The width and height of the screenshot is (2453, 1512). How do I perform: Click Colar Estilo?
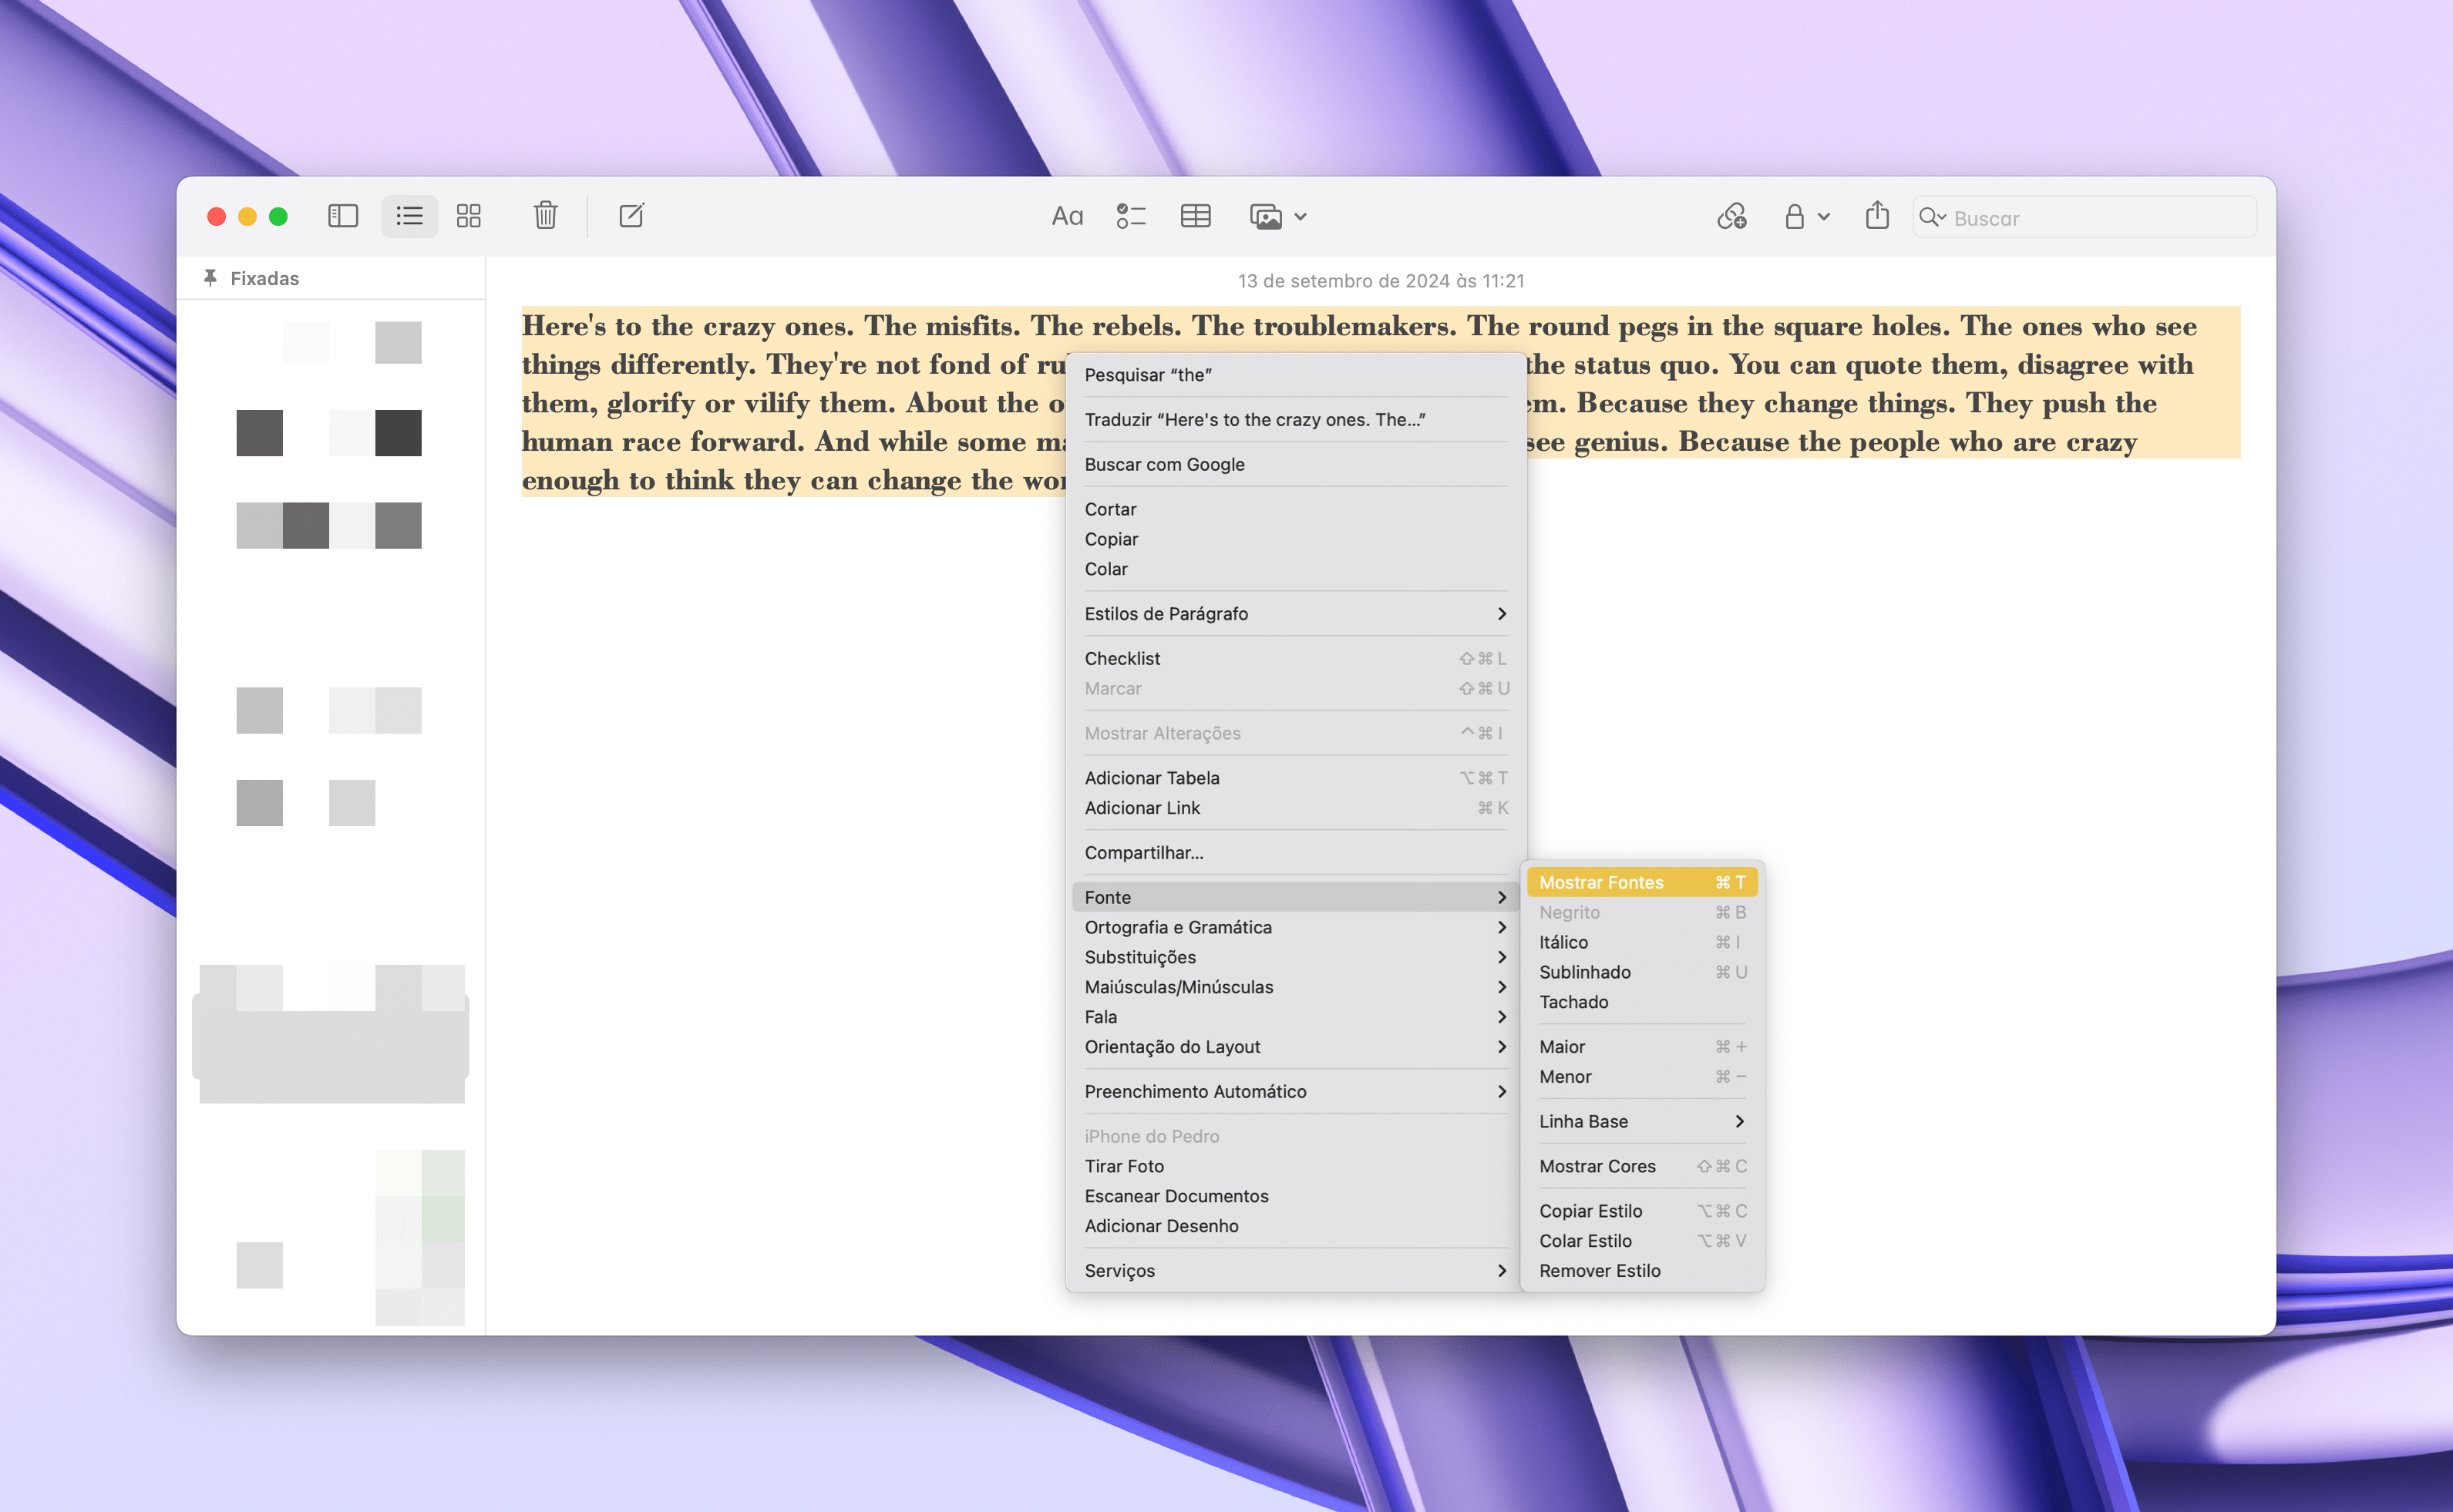pyautogui.click(x=1642, y=1241)
